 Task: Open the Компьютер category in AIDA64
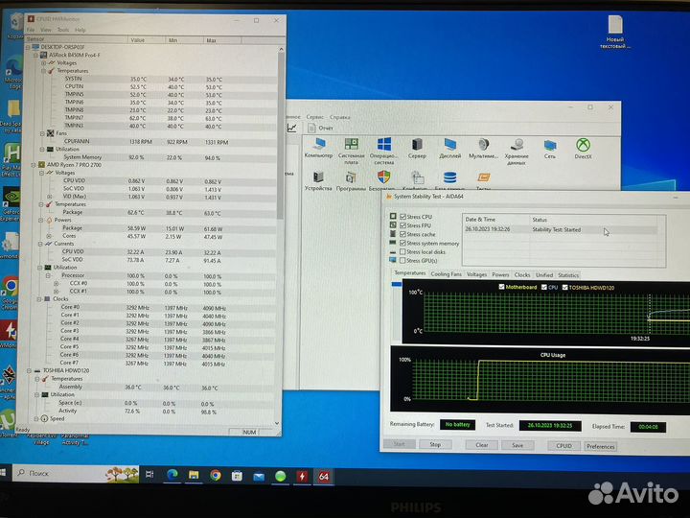318,148
